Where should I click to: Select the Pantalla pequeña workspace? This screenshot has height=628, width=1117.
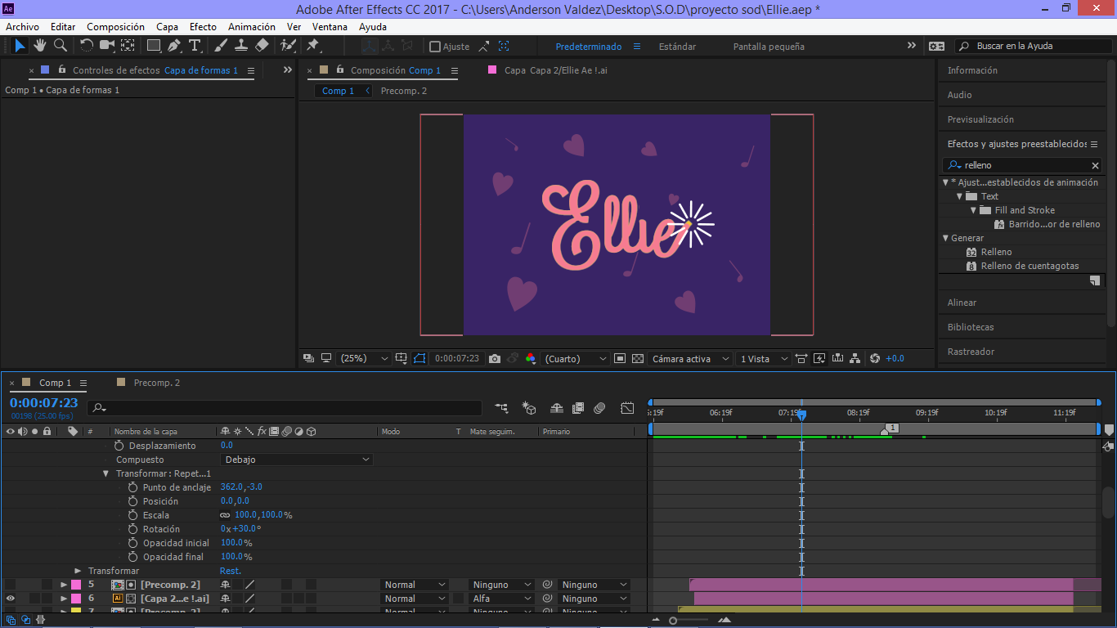point(769,47)
